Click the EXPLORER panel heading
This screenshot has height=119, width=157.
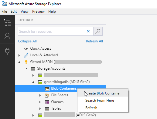[25, 20]
